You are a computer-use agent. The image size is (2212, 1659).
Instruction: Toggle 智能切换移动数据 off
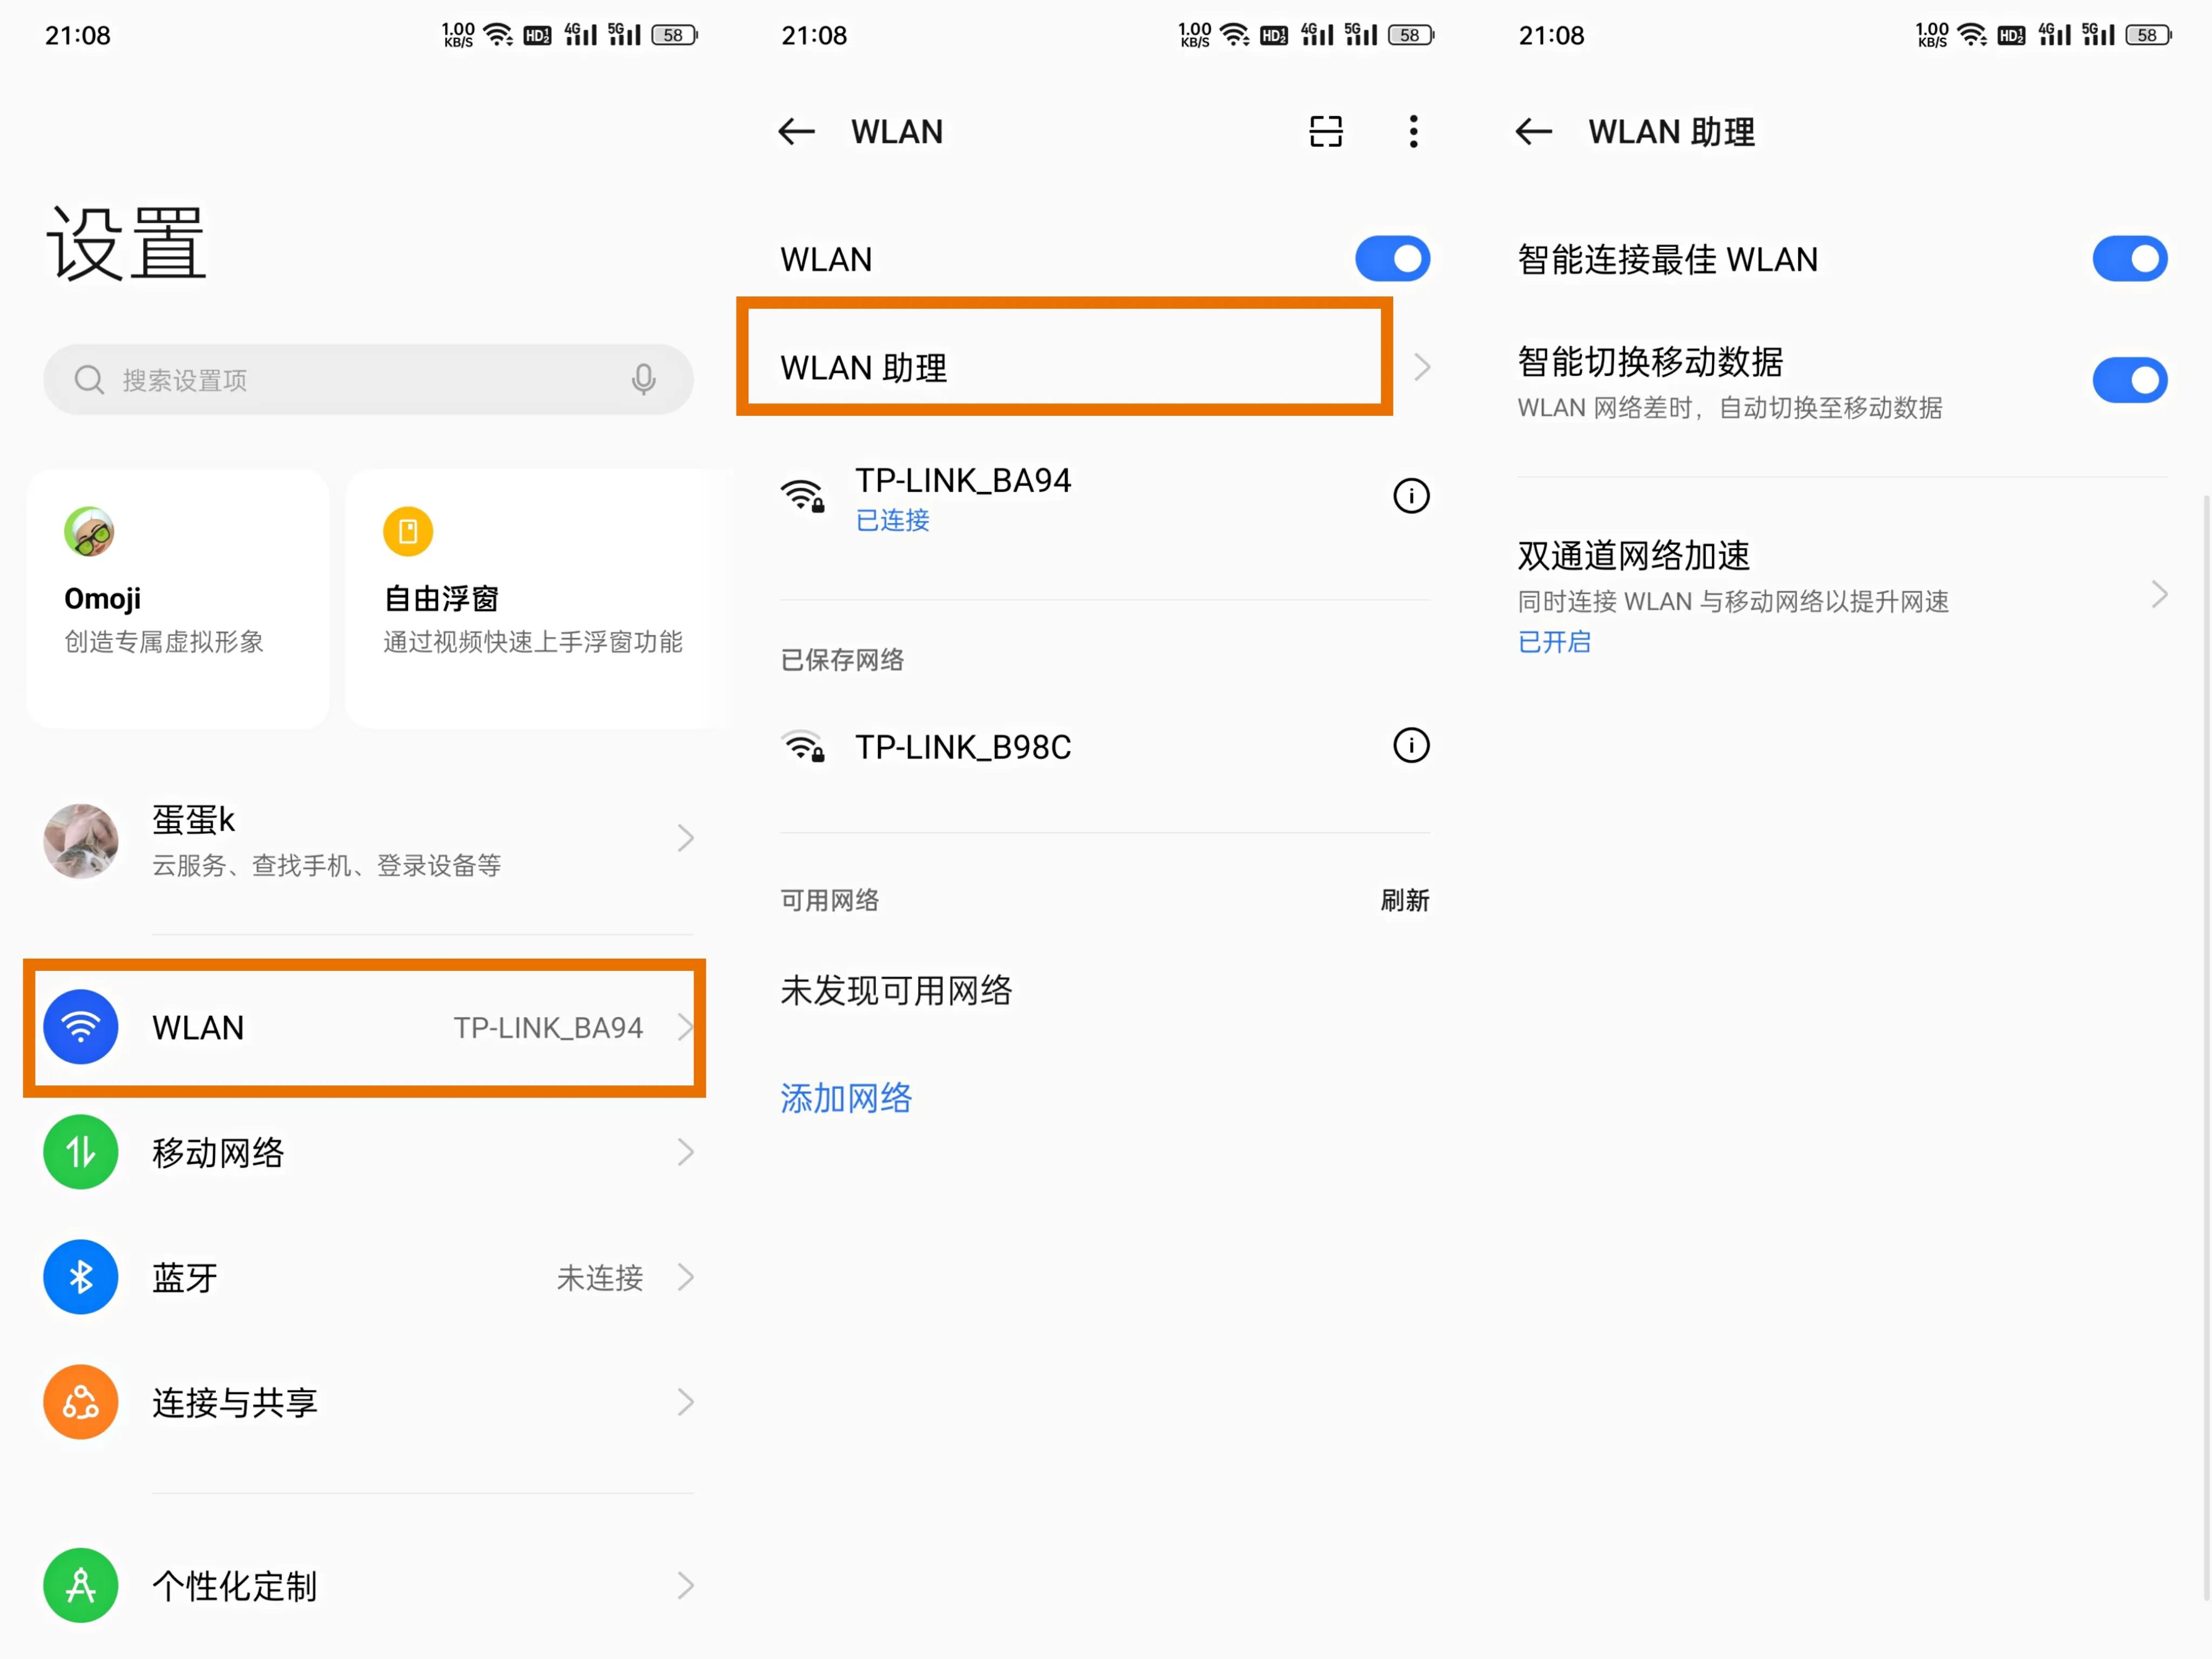[x=2130, y=380]
